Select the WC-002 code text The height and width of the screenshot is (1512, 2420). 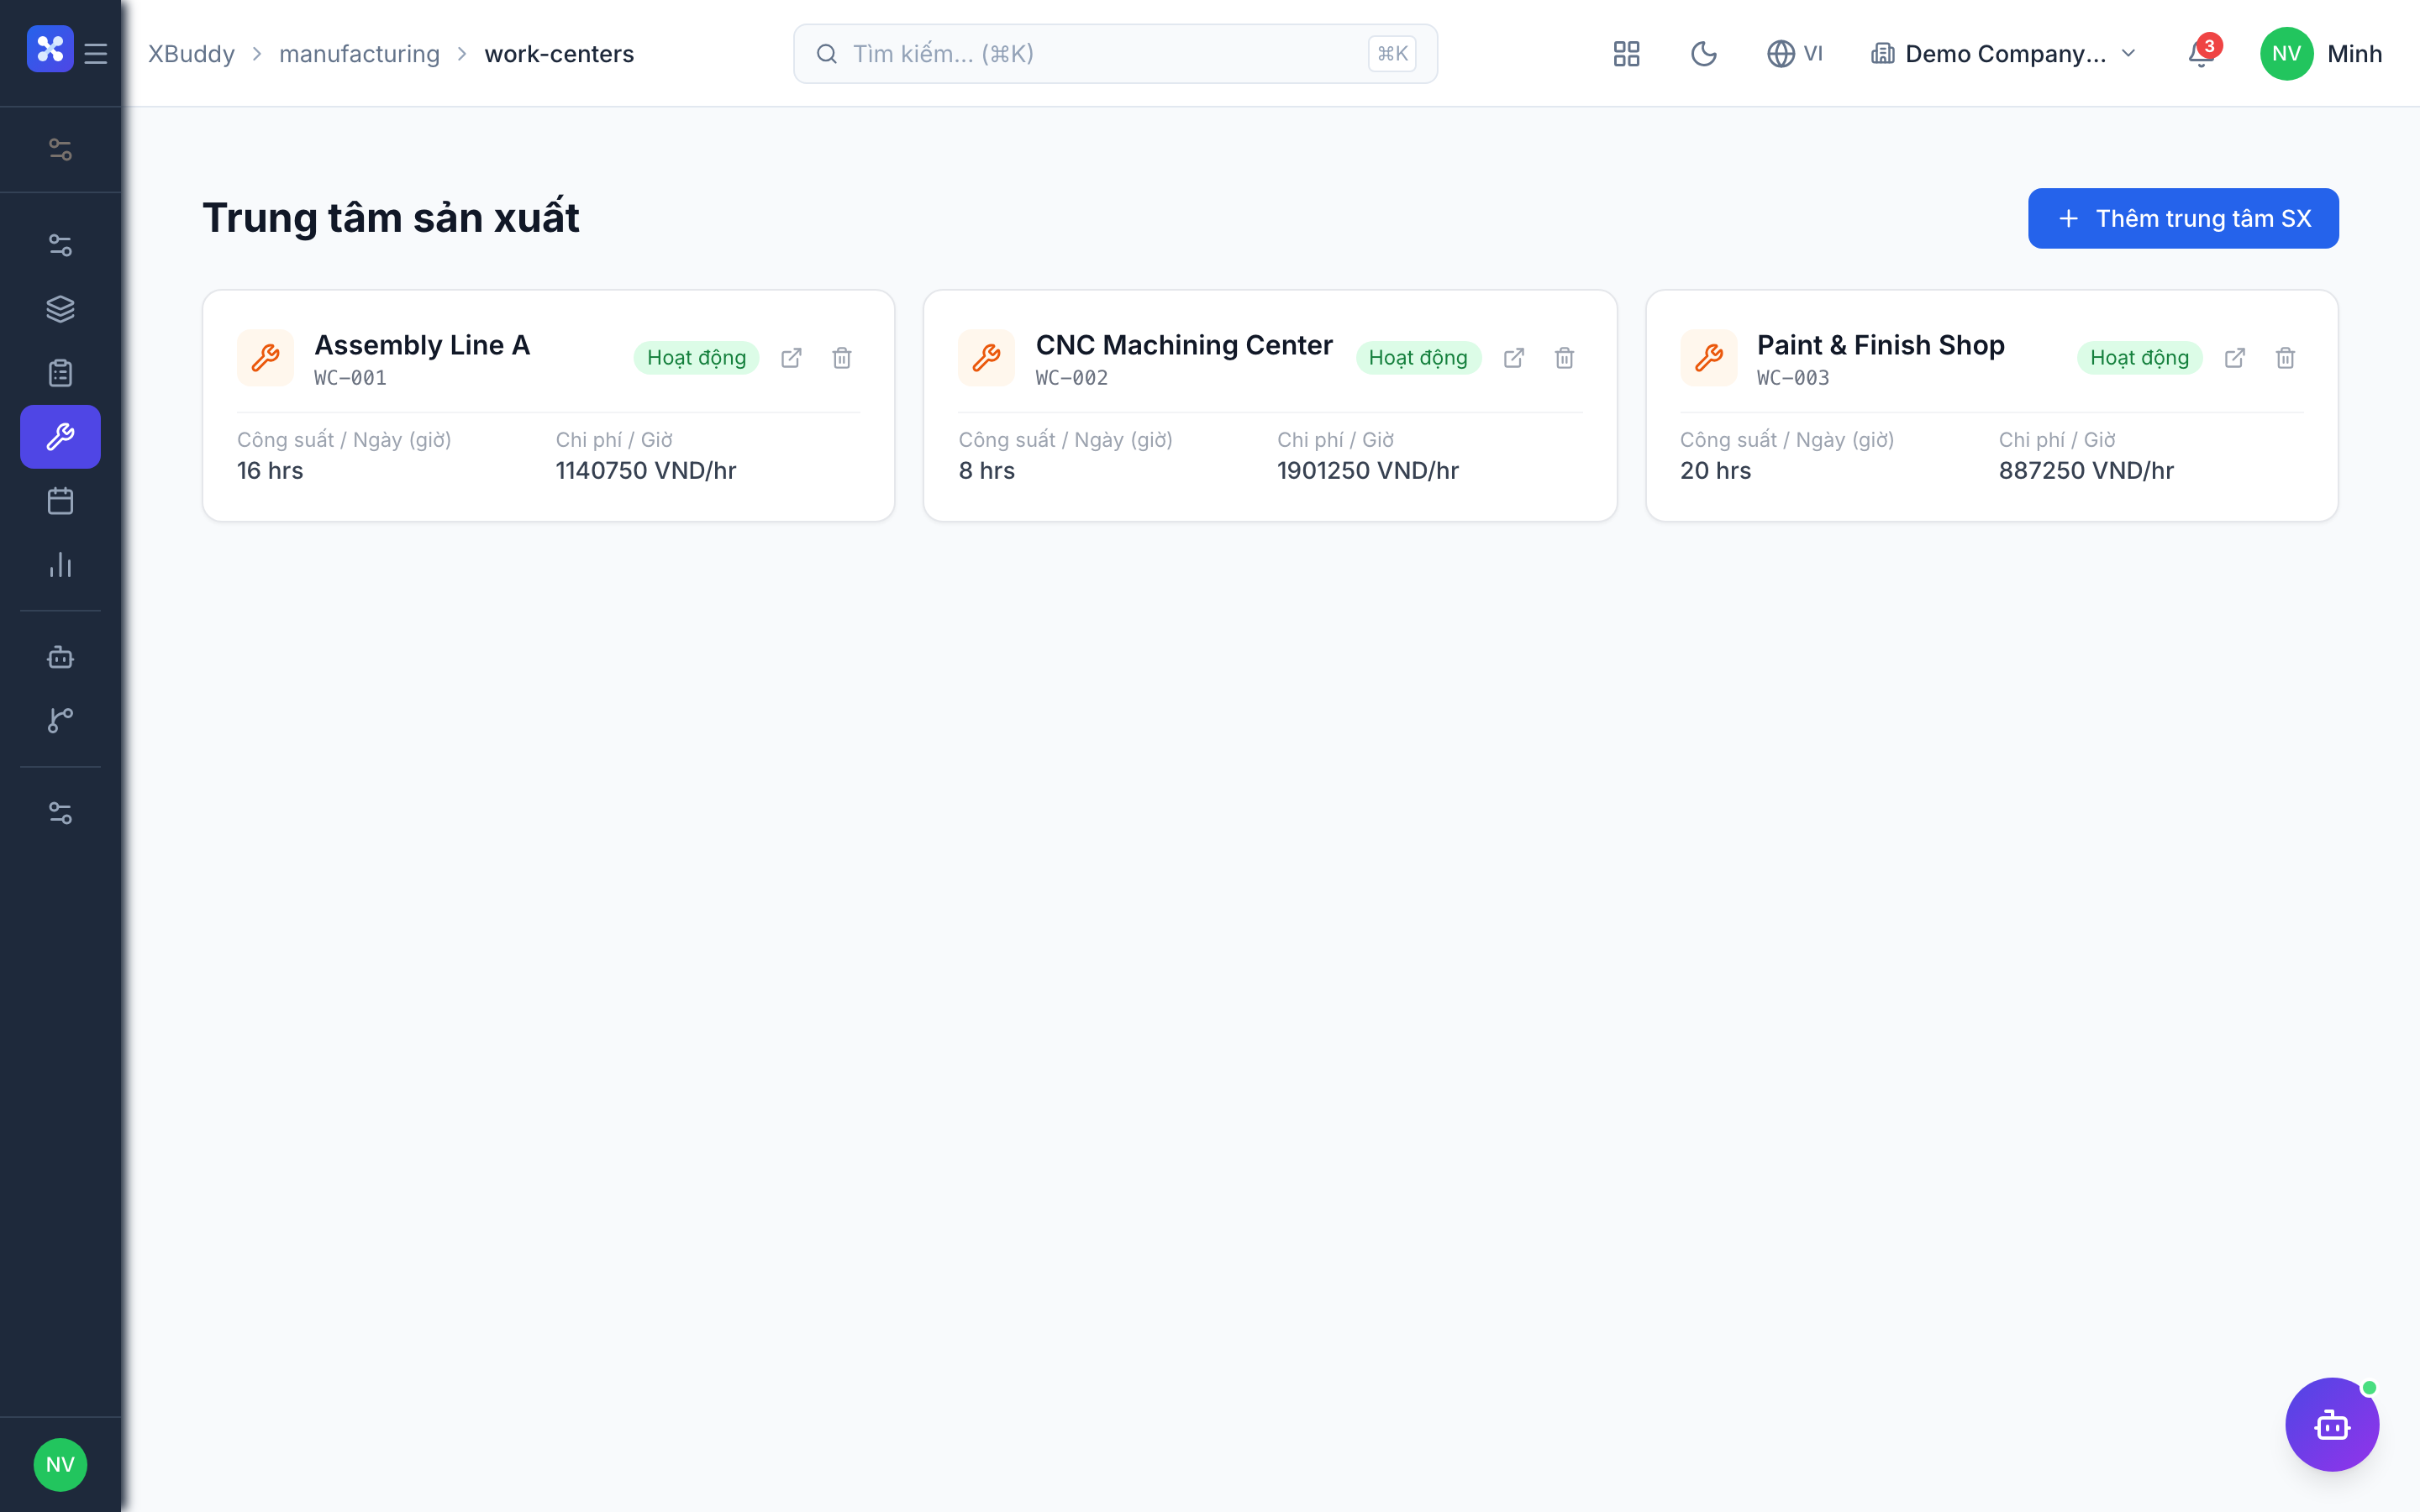[x=1071, y=378]
